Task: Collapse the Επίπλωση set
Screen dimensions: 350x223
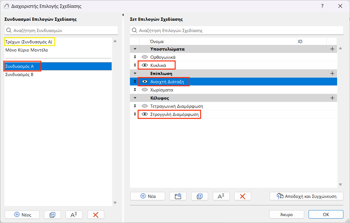Action: coord(135,73)
